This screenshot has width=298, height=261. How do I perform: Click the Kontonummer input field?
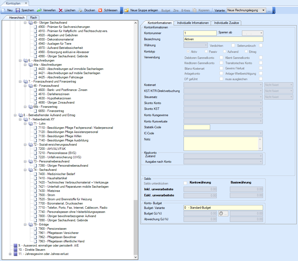click(200, 33)
